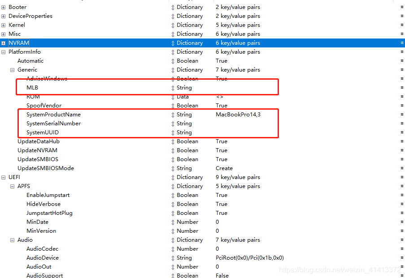The image size is (405, 278).
Task: Open row menu icon for Booter
Action: point(402,7)
